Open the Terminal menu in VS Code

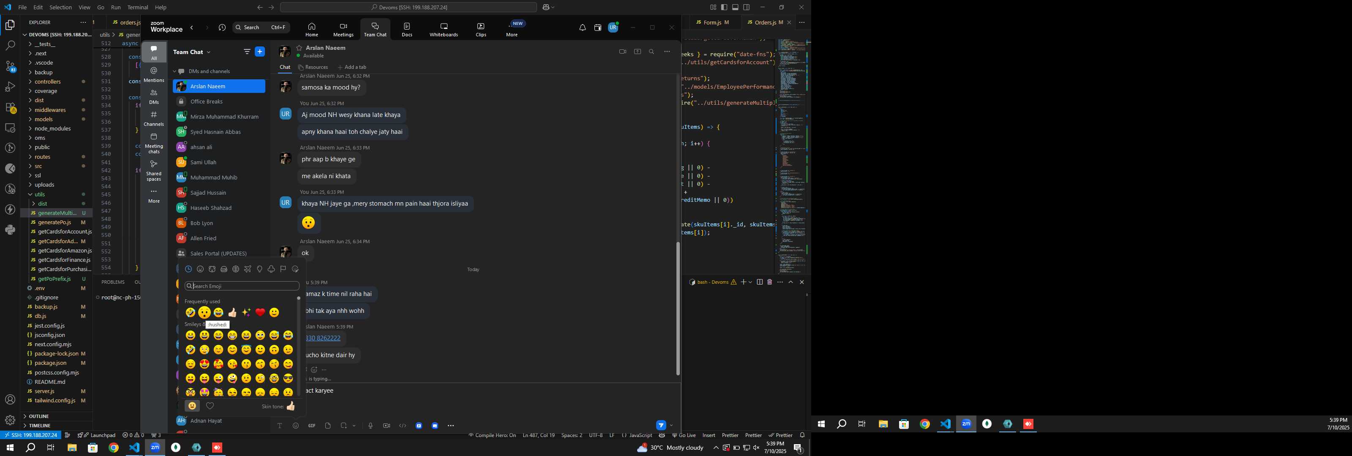137,7
